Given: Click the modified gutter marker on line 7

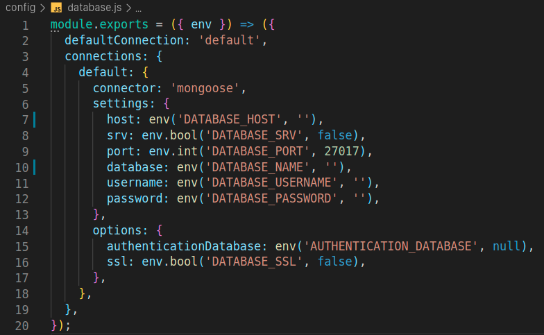Looking at the screenshot, I should coord(34,119).
